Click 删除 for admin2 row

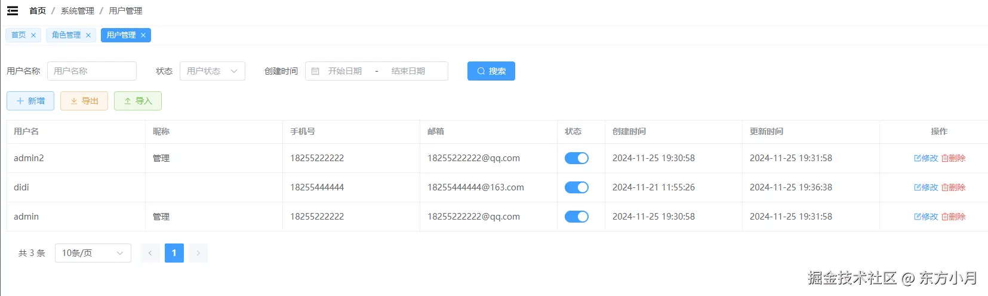coord(953,158)
